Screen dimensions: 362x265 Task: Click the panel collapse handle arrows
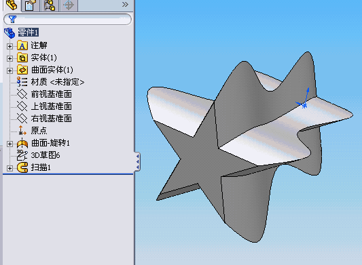point(138,161)
